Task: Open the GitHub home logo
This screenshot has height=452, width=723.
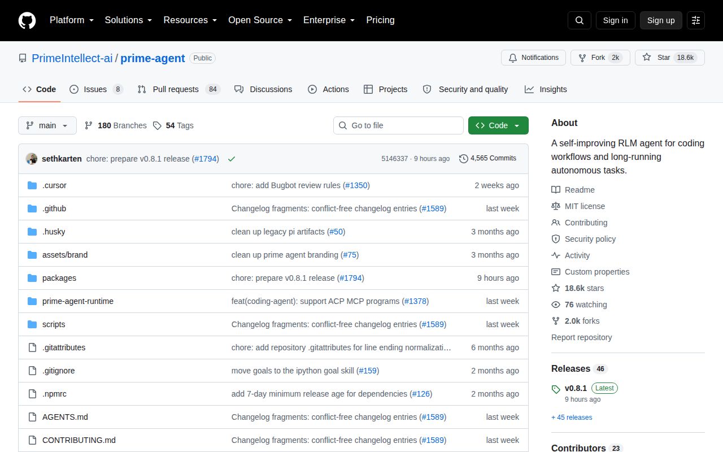Action: point(27,20)
